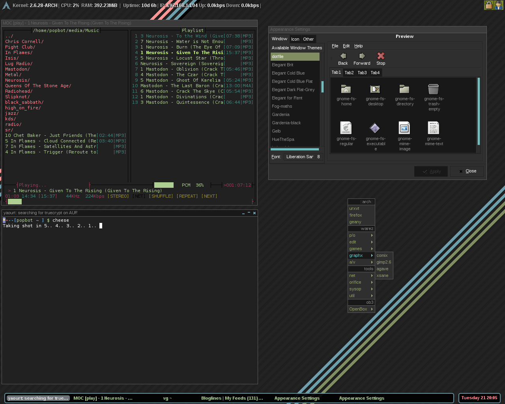Launch firefox from root menu

[x=361, y=215]
